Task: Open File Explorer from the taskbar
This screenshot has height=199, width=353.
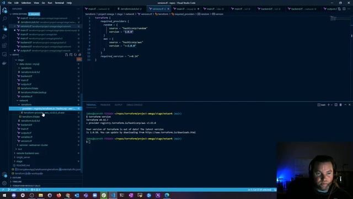Action: [41, 195]
